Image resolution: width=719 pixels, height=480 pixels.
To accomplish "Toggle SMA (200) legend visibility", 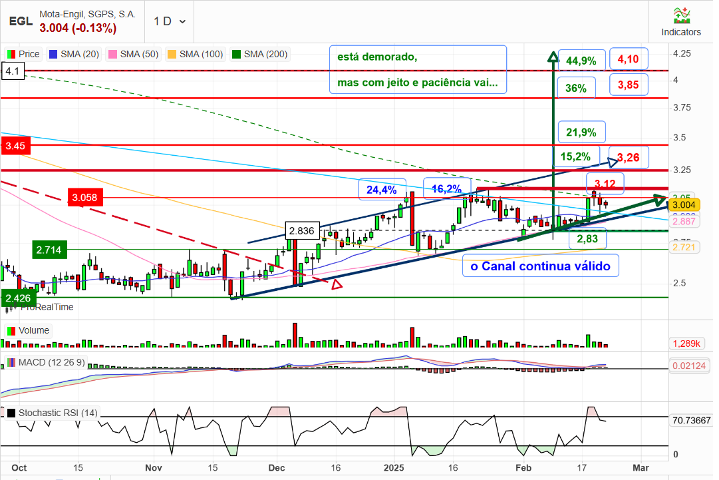I will pos(259,54).
